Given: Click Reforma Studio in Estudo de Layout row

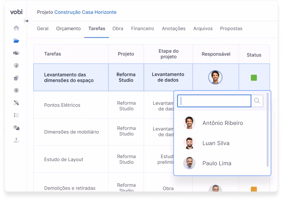Looking at the screenshot, I should [126, 159].
